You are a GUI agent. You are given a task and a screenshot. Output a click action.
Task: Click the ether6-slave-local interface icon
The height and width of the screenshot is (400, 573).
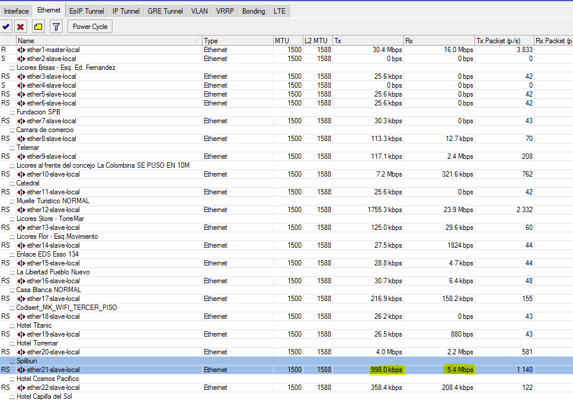tap(21, 103)
